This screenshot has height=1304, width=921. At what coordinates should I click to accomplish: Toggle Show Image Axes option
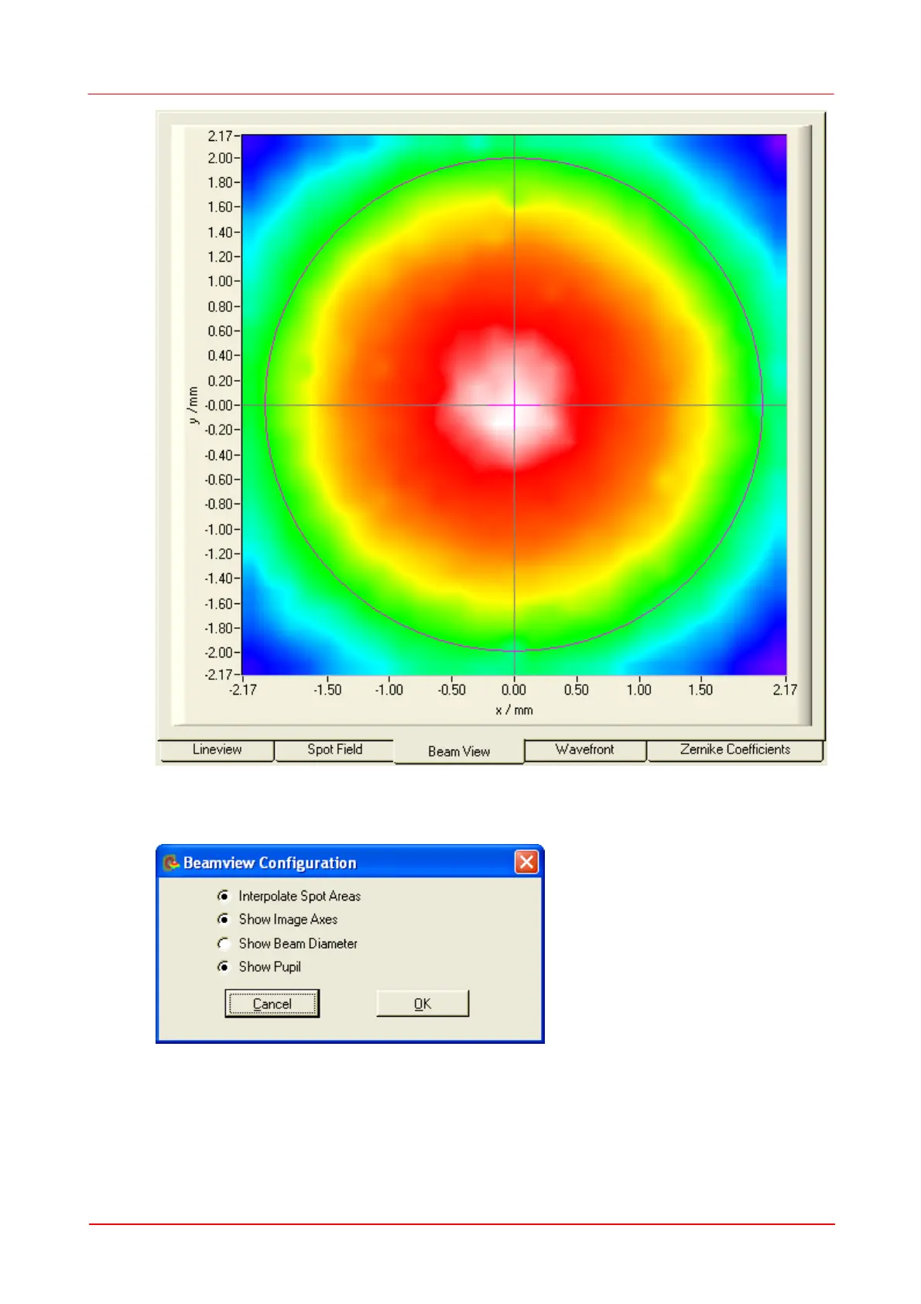pyautogui.click(x=224, y=919)
